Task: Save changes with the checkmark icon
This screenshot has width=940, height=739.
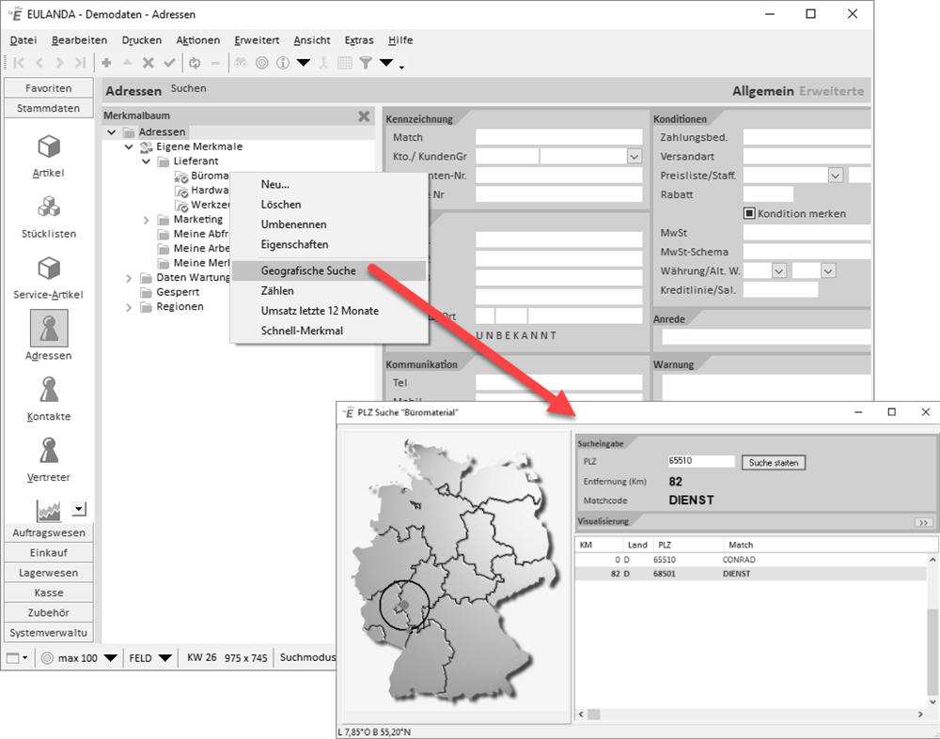Action: pos(169,62)
